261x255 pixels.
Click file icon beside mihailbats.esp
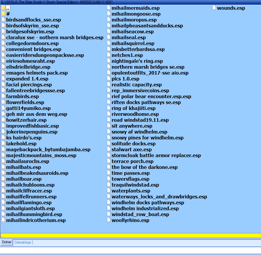click(x=3, y=167)
